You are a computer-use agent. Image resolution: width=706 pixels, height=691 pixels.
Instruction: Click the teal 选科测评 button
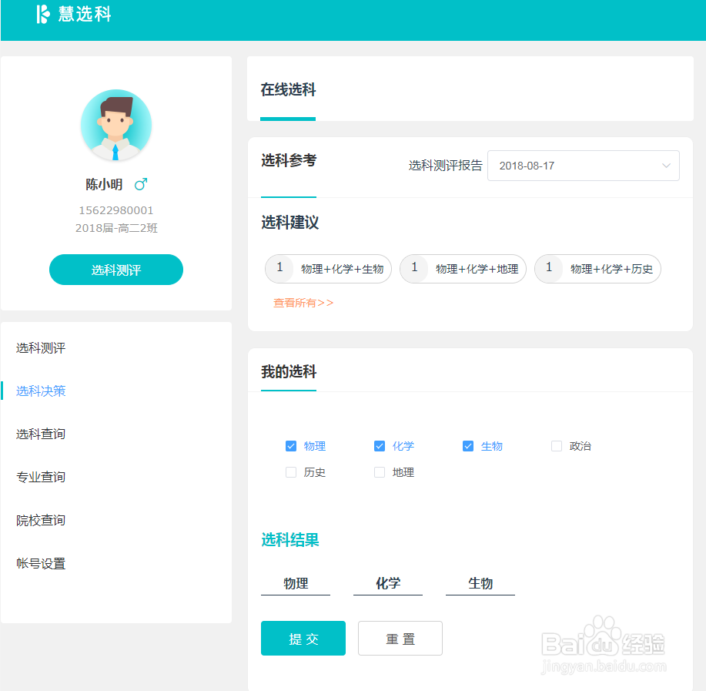[x=115, y=270]
